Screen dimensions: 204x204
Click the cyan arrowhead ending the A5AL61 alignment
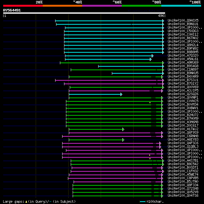coord(151,60)
